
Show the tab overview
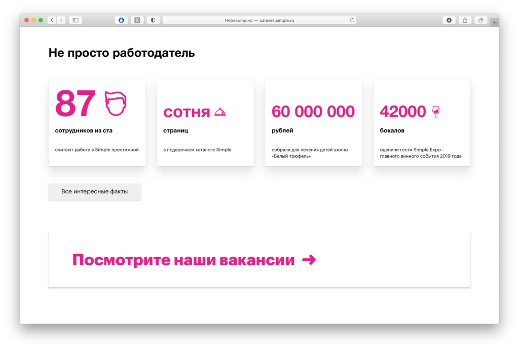point(480,20)
